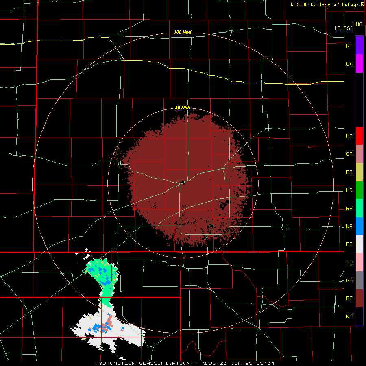Screen dimensions: 366x366
Task: Click the WS legend label
Action: click(349, 227)
